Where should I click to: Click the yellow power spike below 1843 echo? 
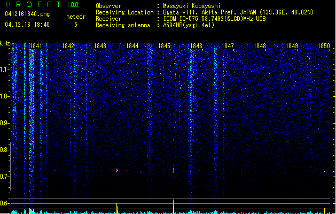[x=117, y=208]
